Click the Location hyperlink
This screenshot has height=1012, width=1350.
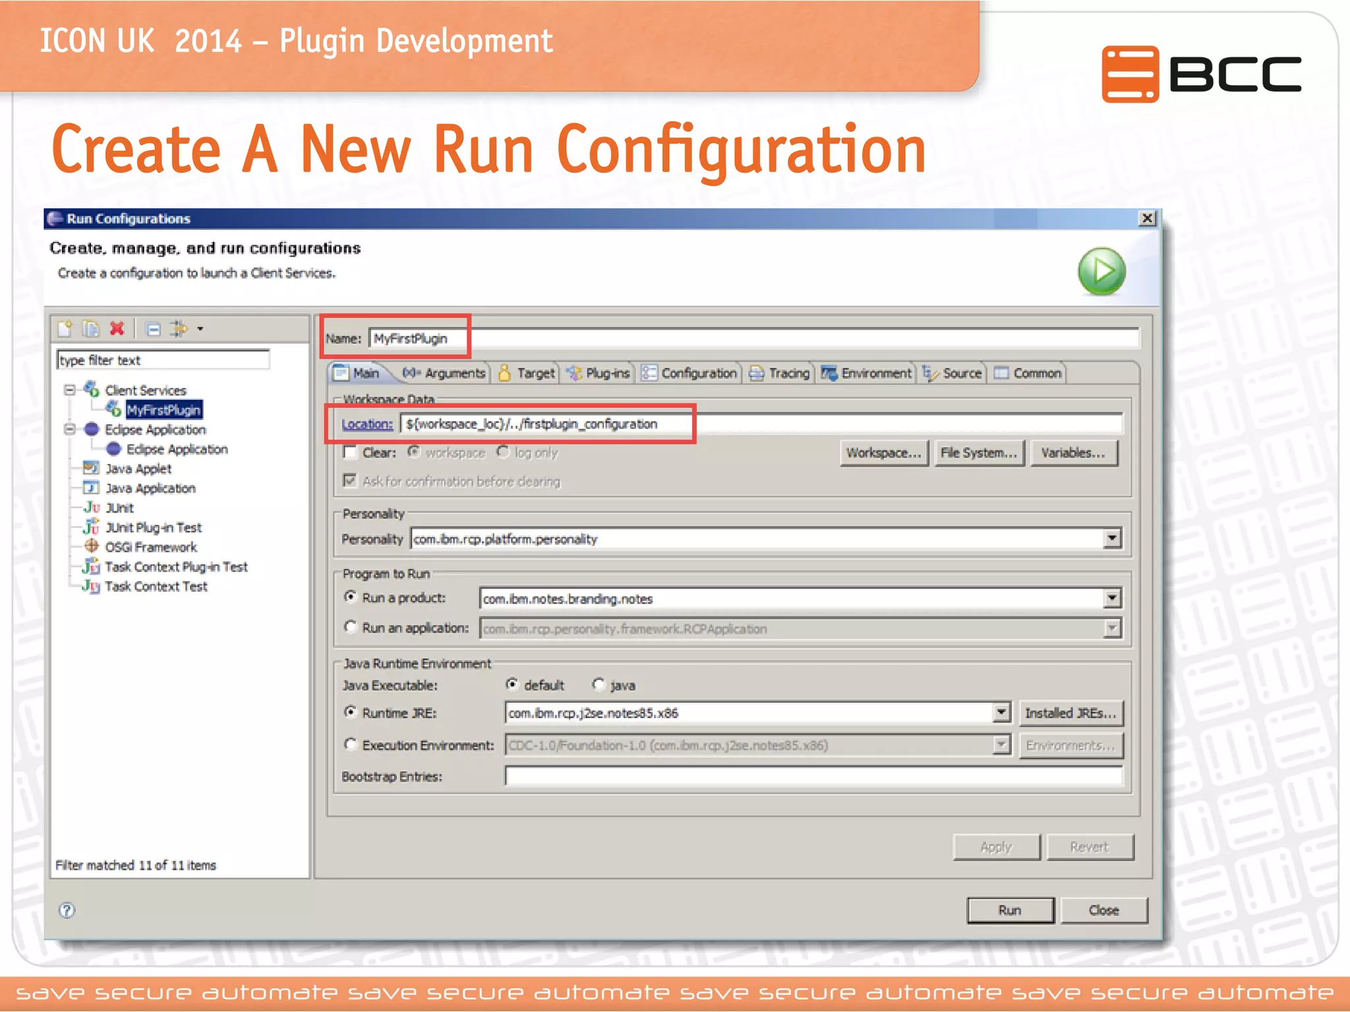[x=367, y=424]
